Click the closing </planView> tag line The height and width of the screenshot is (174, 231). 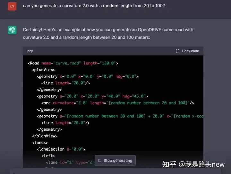coord(45,136)
